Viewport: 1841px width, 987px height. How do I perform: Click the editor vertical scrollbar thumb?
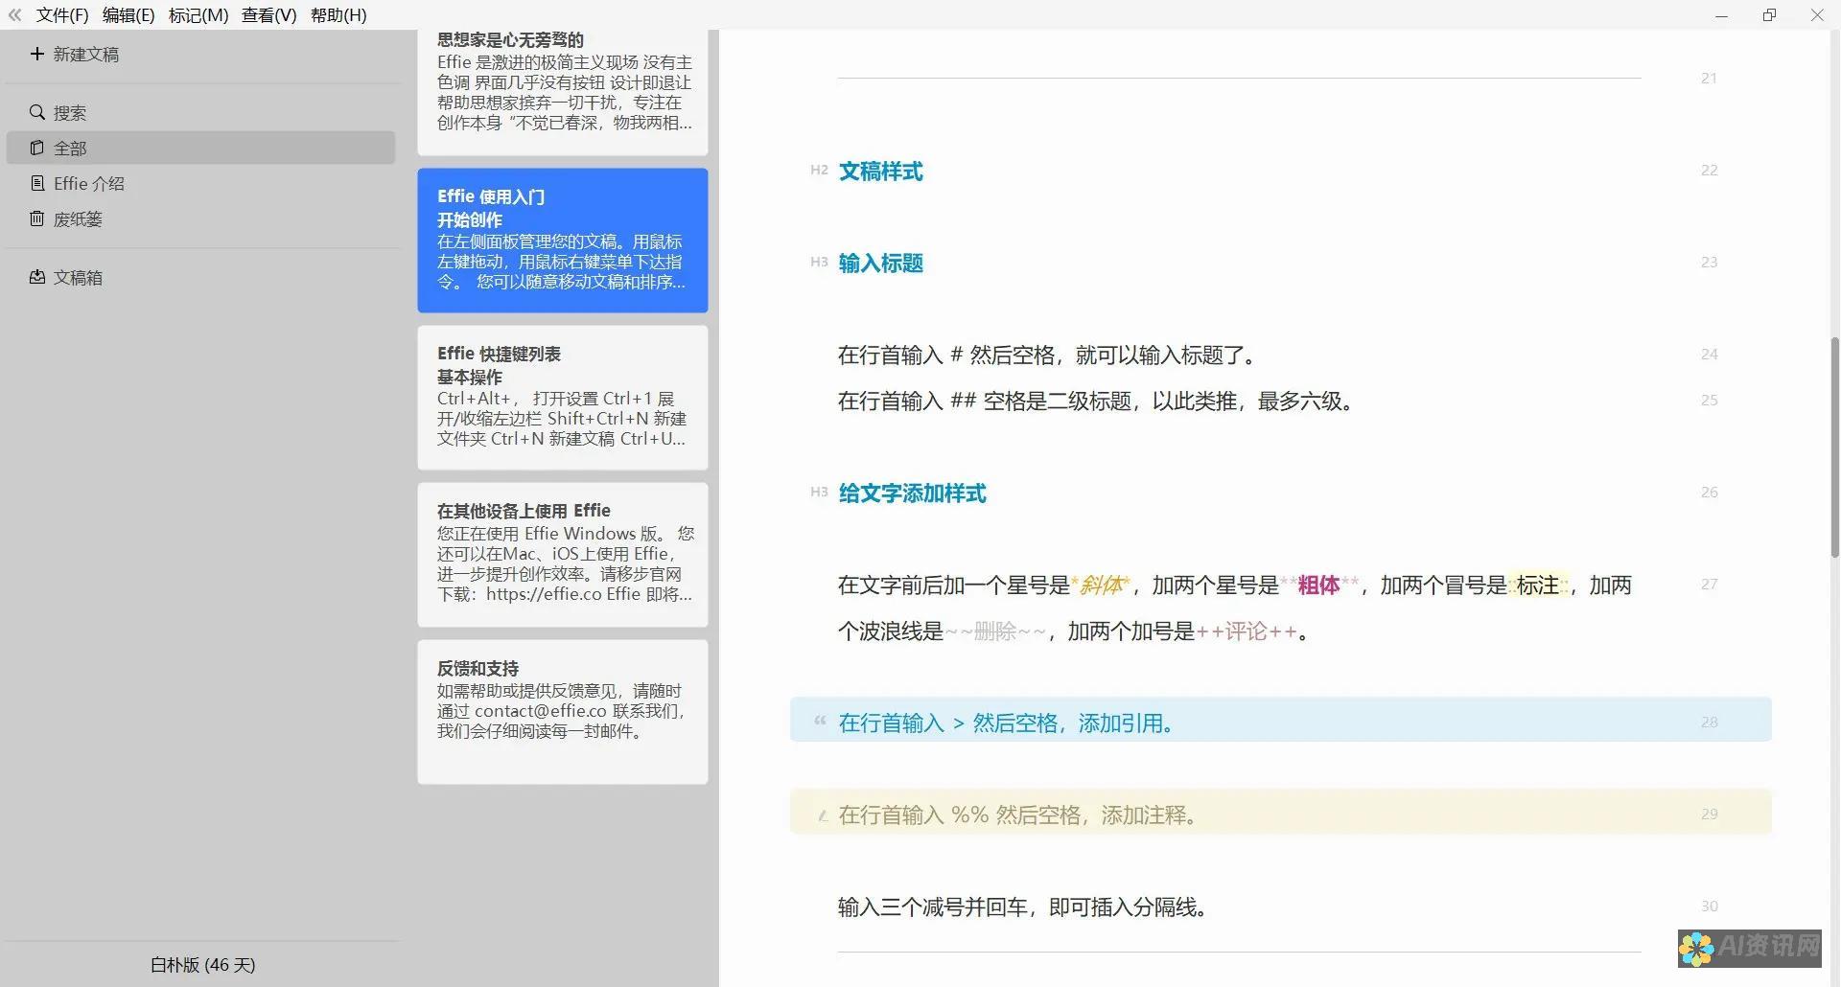pos(1834,447)
